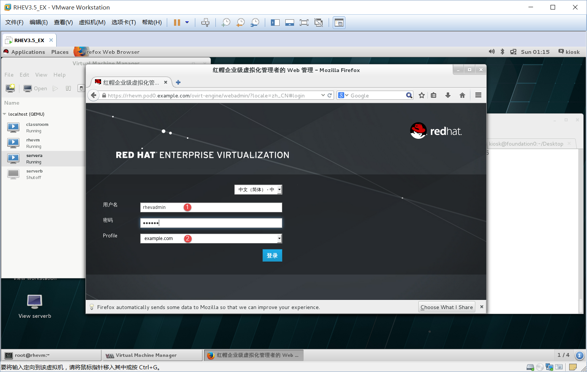Click create new virtual machine icon in Virtual Machine Manager
Image resolution: width=587 pixels, height=372 pixels.
(x=10, y=88)
